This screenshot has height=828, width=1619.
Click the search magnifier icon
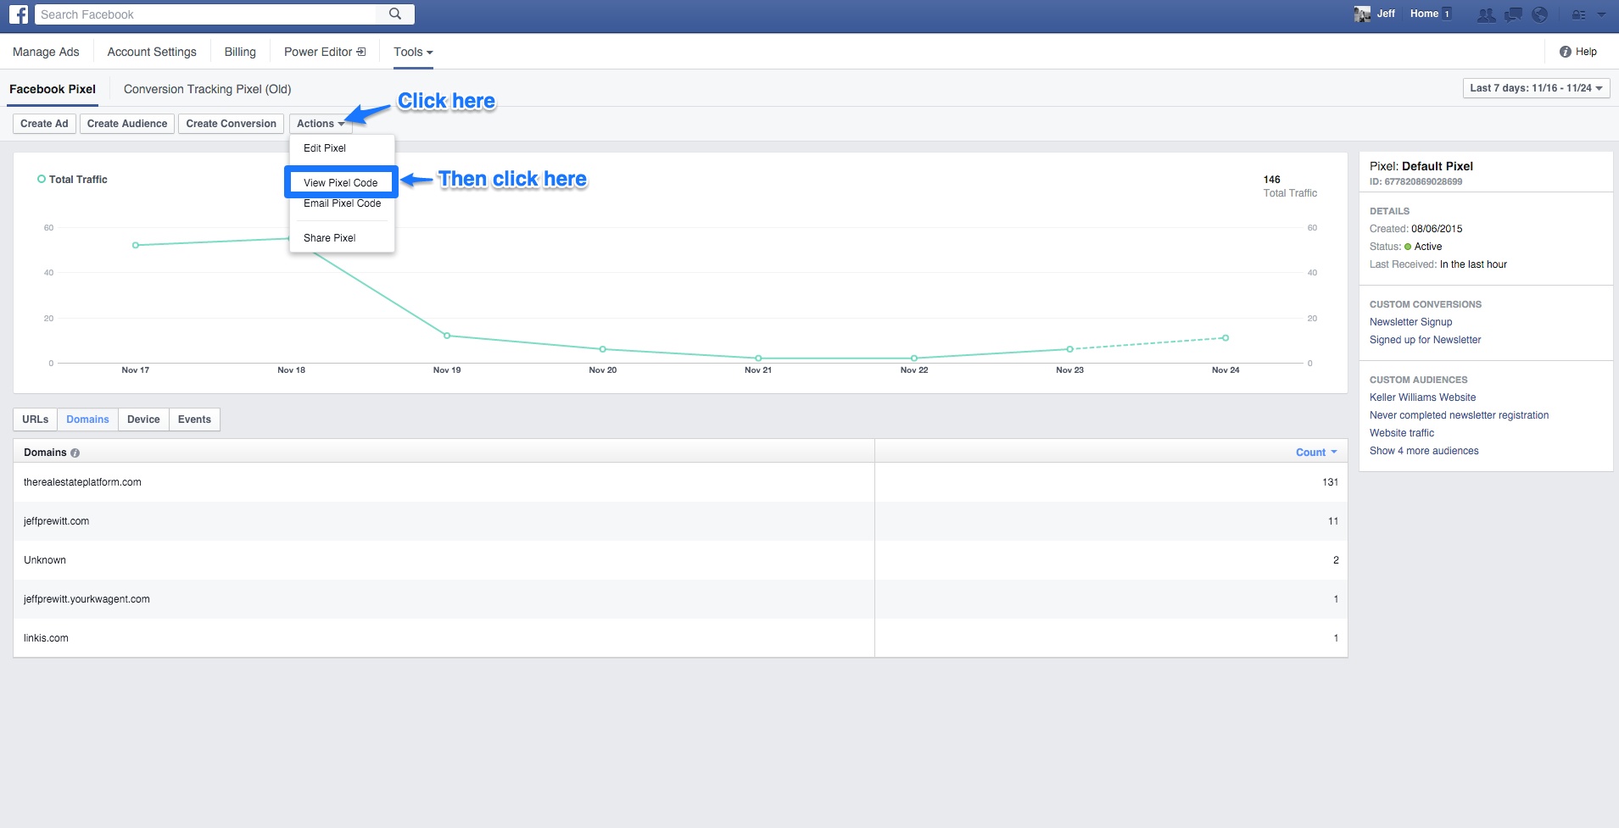(395, 14)
